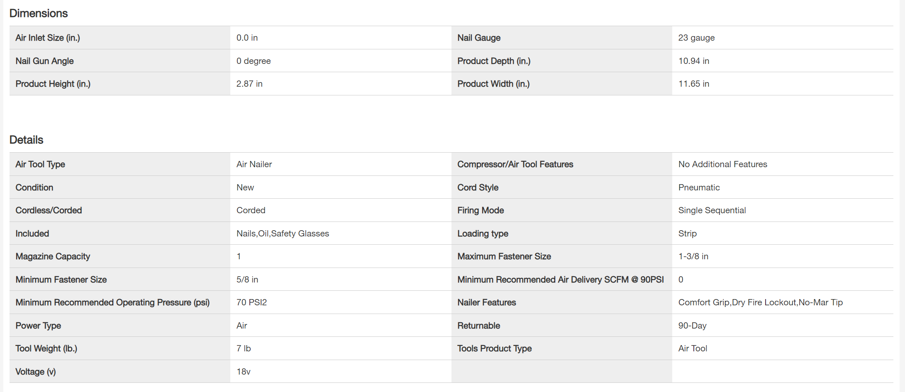This screenshot has height=392, width=905.
Task: Click the Product Height 2.87 in value
Action: [249, 84]
